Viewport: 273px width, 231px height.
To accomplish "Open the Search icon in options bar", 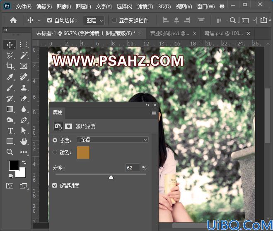I will tap(232, 20).
